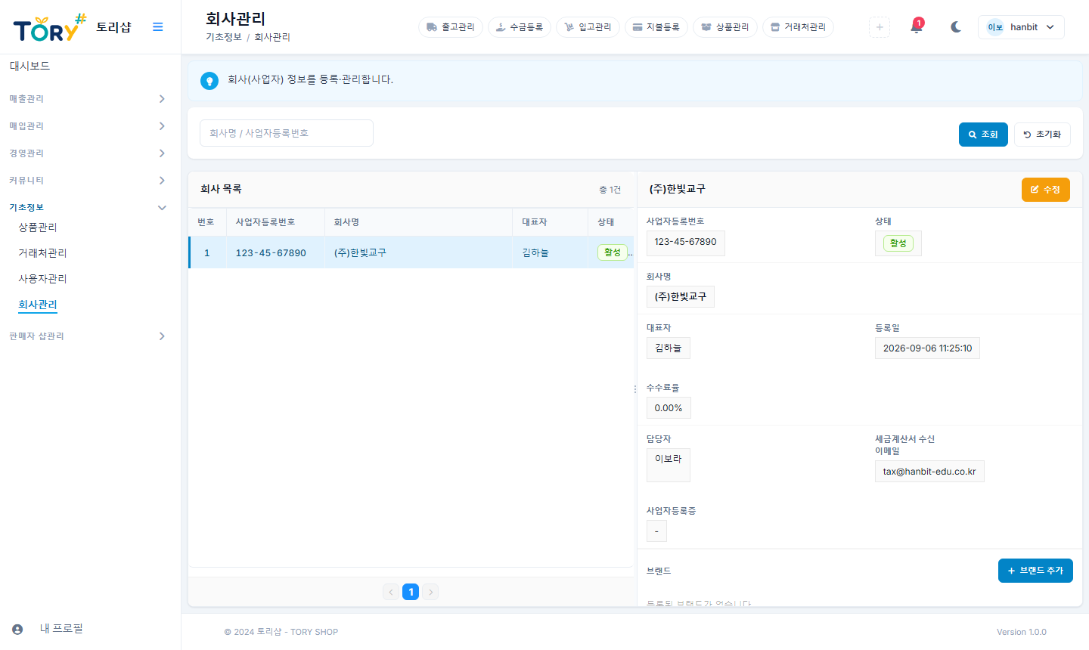Screen dimensions: 1089x650
Task: Focus the 회사명 / 사업자등록번호 search field
Action: [287, 133]
